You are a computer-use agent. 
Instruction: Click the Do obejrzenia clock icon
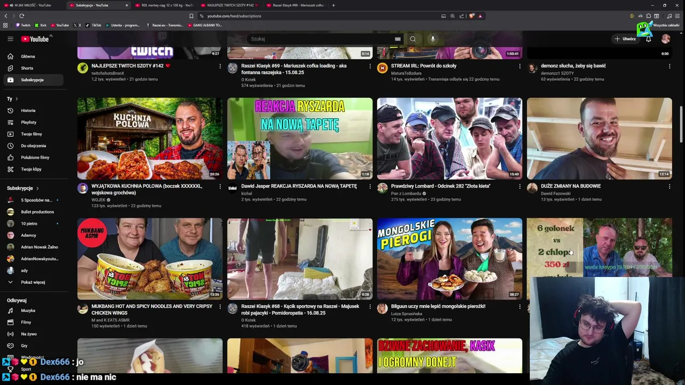10,145
